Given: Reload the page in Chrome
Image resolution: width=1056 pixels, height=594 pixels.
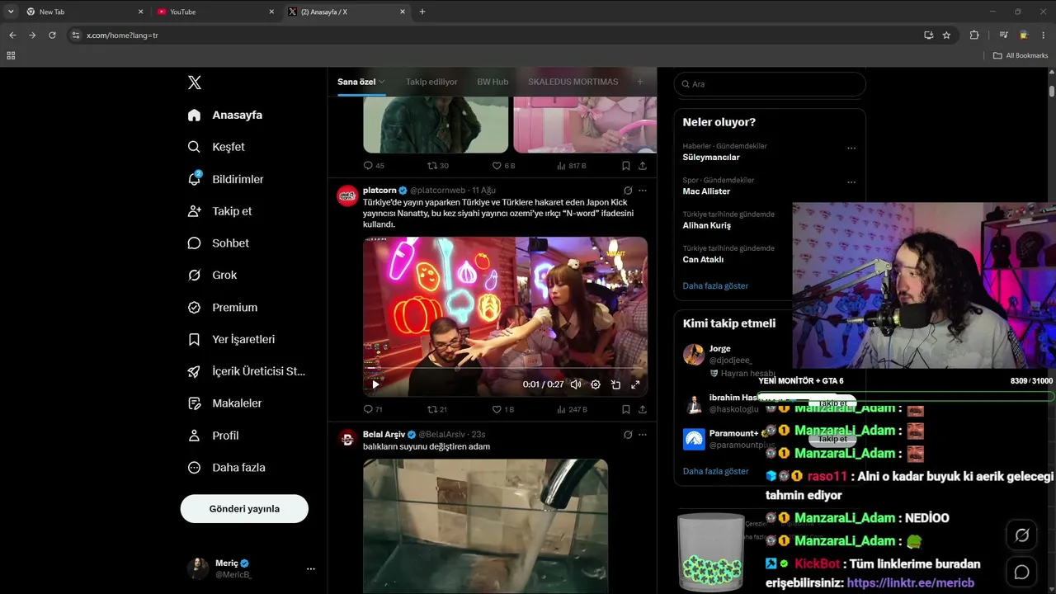Looking at the screenshot, I should pyautogui.click(x=52, y=35).
